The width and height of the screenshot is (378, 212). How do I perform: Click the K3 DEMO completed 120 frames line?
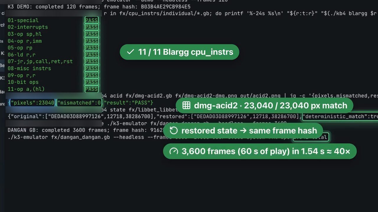99,6
